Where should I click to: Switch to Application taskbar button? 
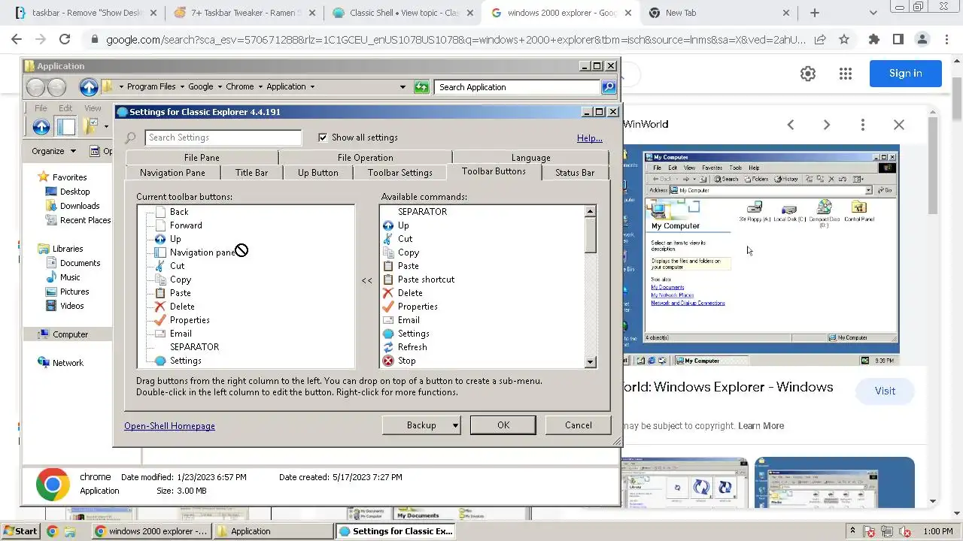pyautogui.click(x=272, y=531)
